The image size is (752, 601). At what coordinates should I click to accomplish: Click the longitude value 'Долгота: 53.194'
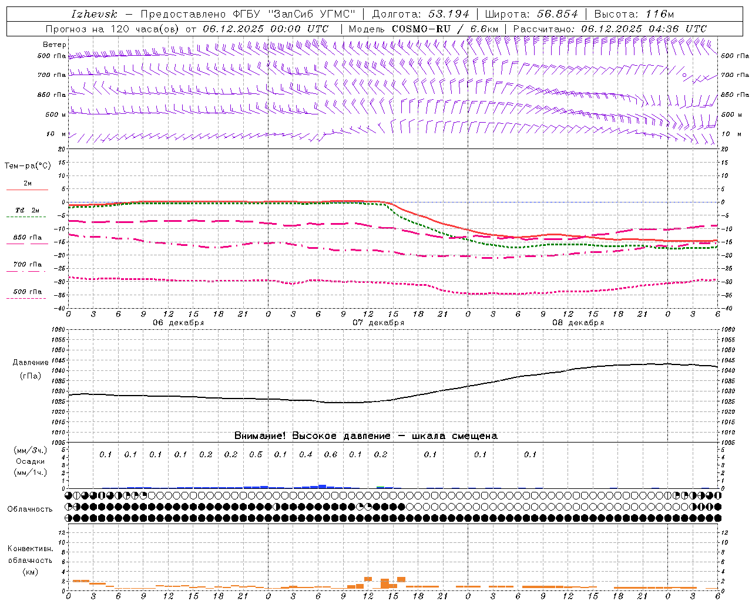[421, 14]
